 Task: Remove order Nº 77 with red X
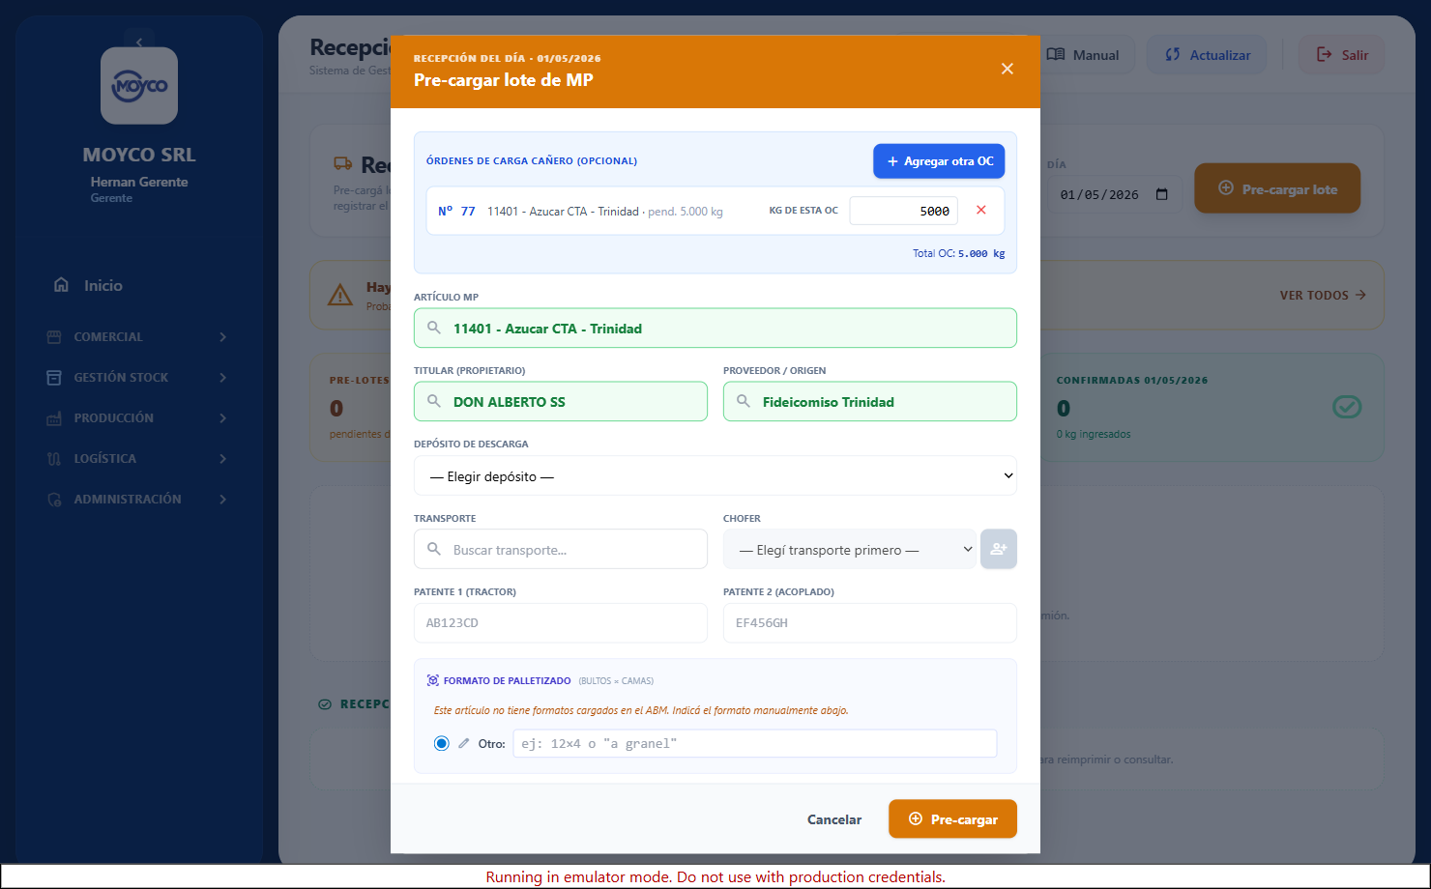981,211
